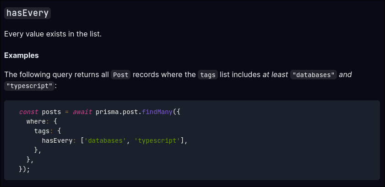This screenshot has width=385, height=187.
Task: Click the closing }); line
Action: [24, 169]
